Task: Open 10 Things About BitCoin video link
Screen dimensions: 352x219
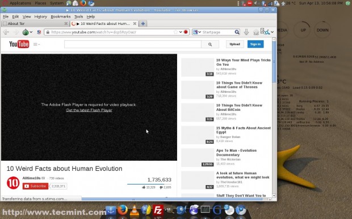Action: (x=239, y=108)
